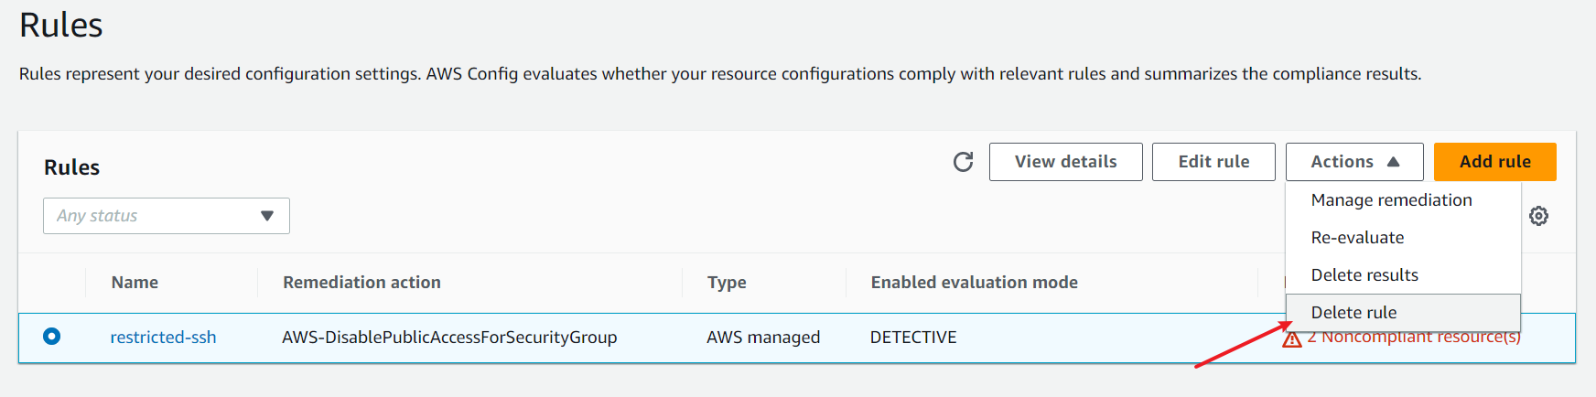1596x397 pixels.
Task: Select the restricted-ssh radio button
Action: (x=52, y=337)
